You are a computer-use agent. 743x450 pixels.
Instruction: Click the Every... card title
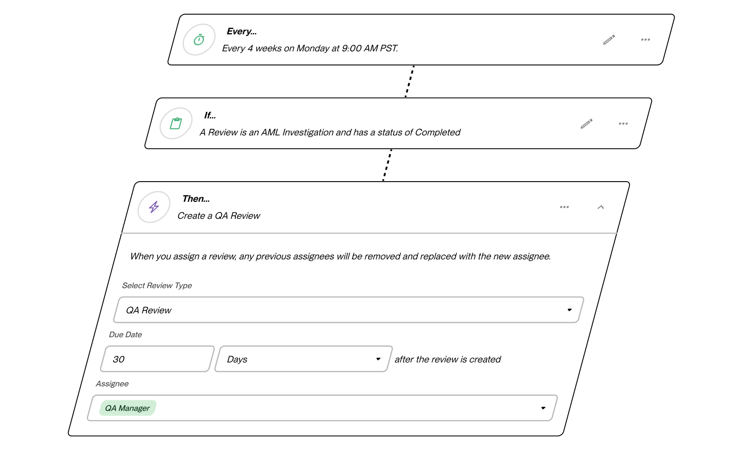coord(242,31)
